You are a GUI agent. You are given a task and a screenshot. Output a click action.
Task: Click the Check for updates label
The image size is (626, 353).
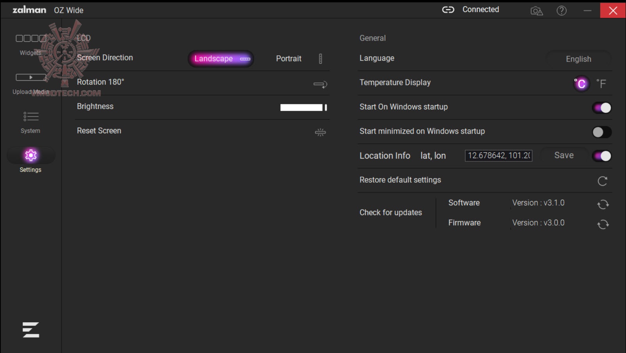point(391,212)
